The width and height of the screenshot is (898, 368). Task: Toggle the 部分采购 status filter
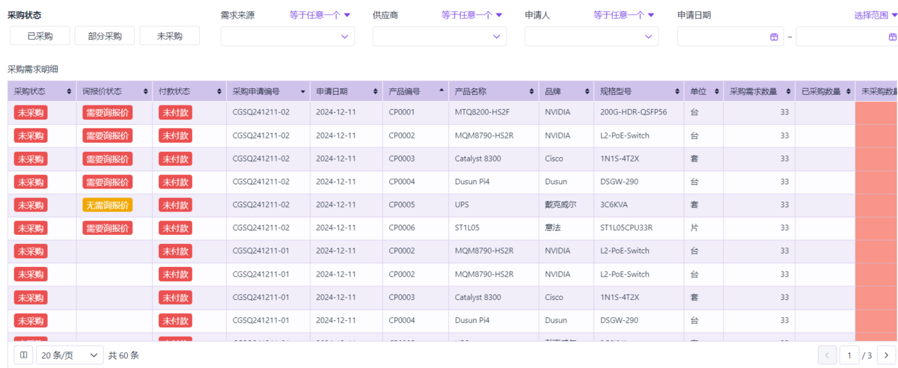tap(105, 36)
